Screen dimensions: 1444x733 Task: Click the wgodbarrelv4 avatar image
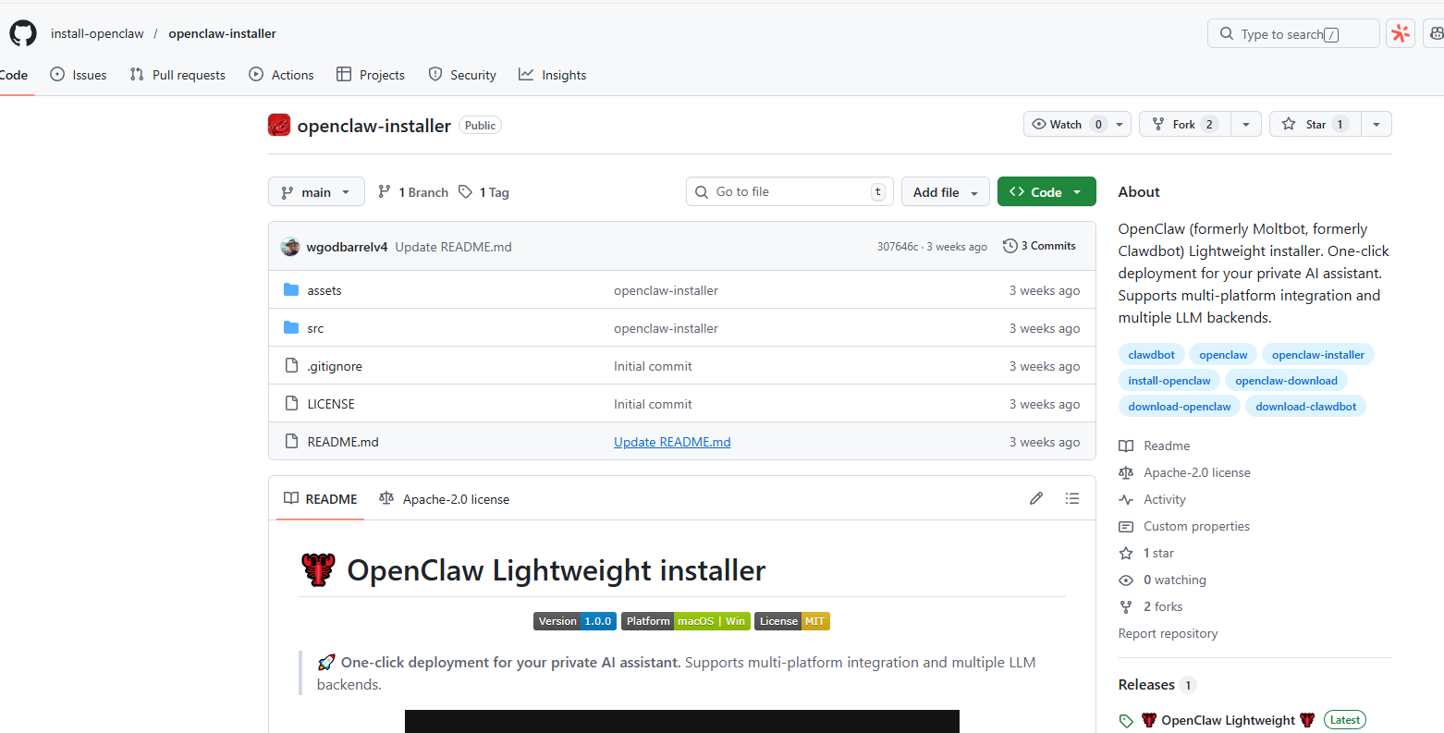(x=290, y=247)
